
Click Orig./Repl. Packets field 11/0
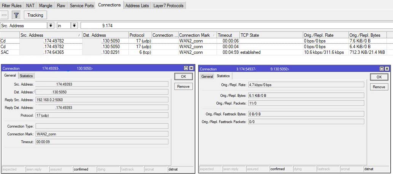(306, 103)
